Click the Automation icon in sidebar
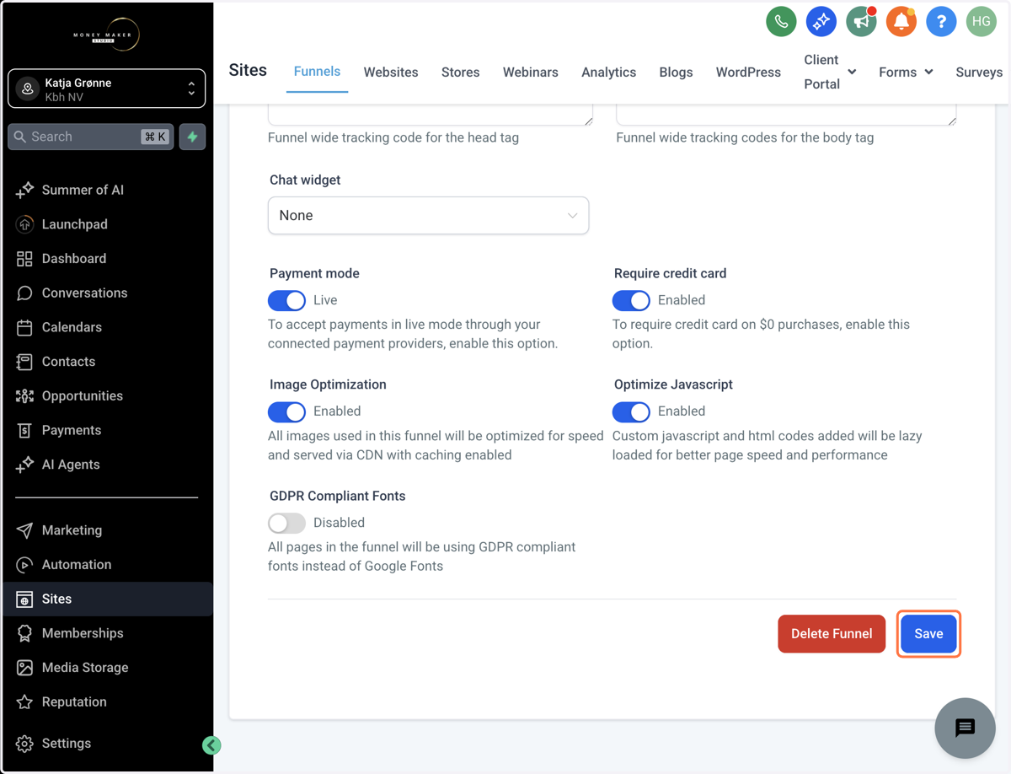Screen dimensions: 1011x774 pos(24,565)
